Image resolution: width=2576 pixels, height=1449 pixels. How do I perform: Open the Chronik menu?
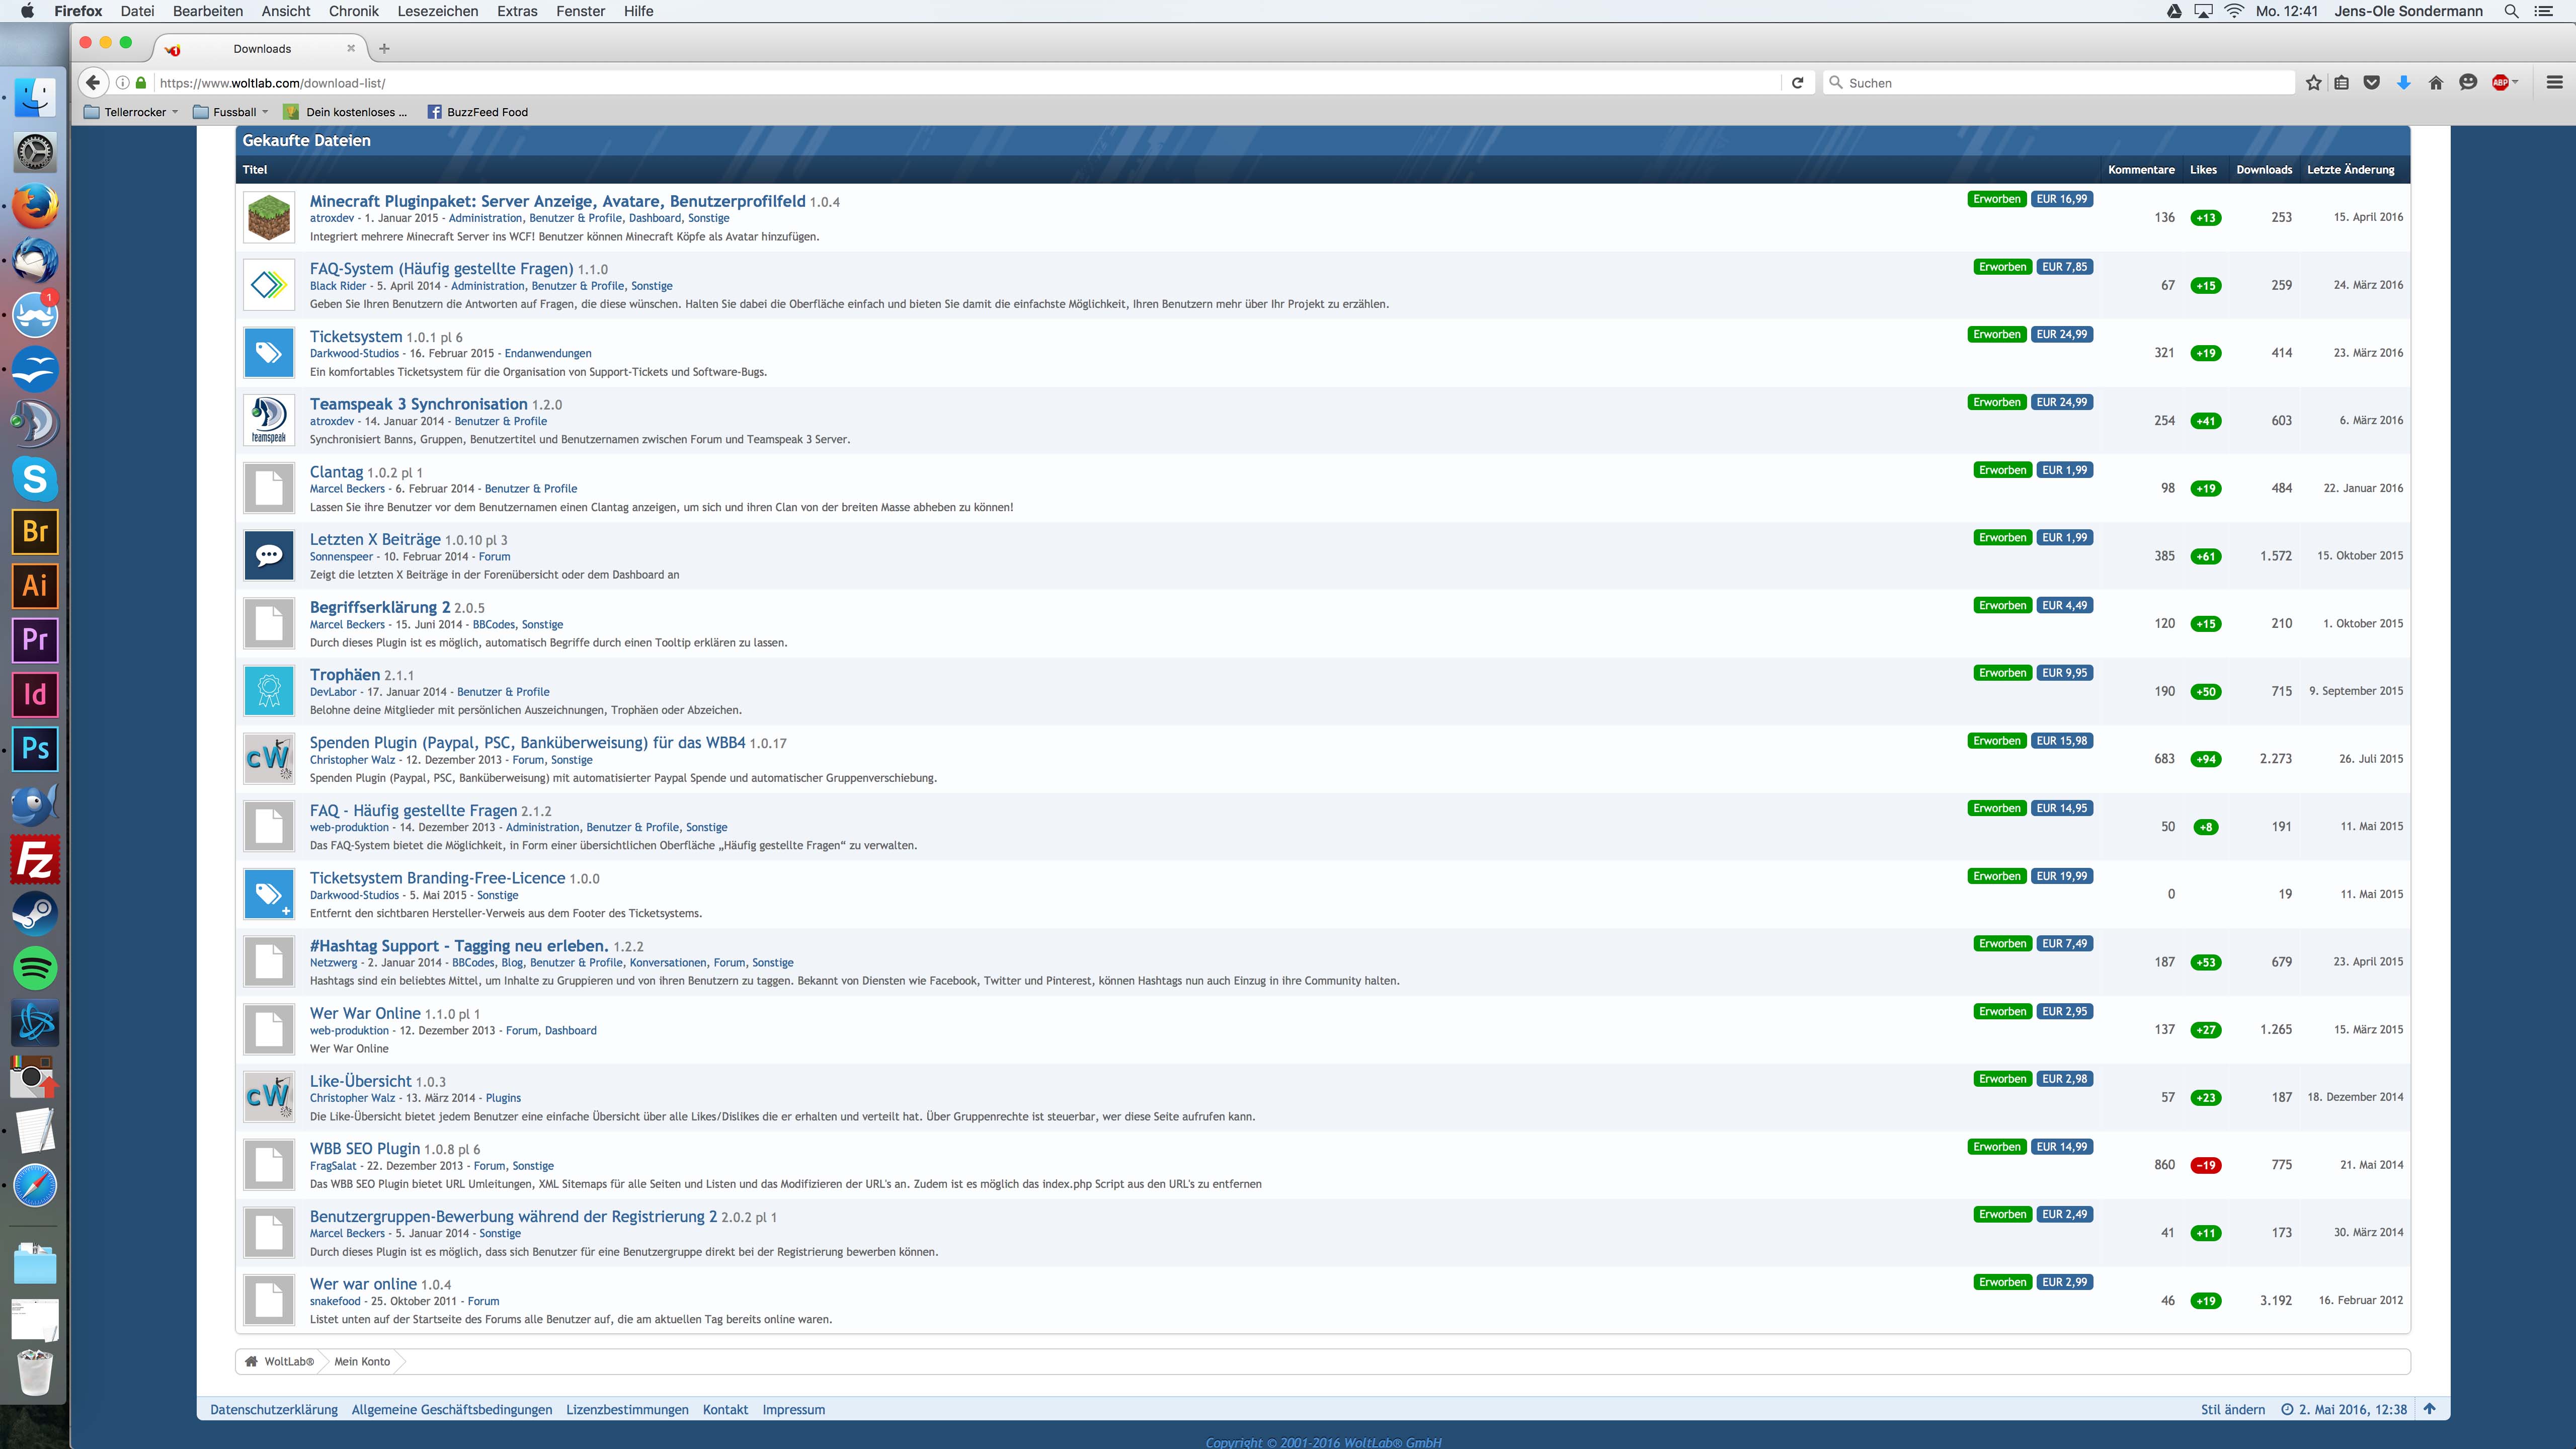tap(353, 11)
